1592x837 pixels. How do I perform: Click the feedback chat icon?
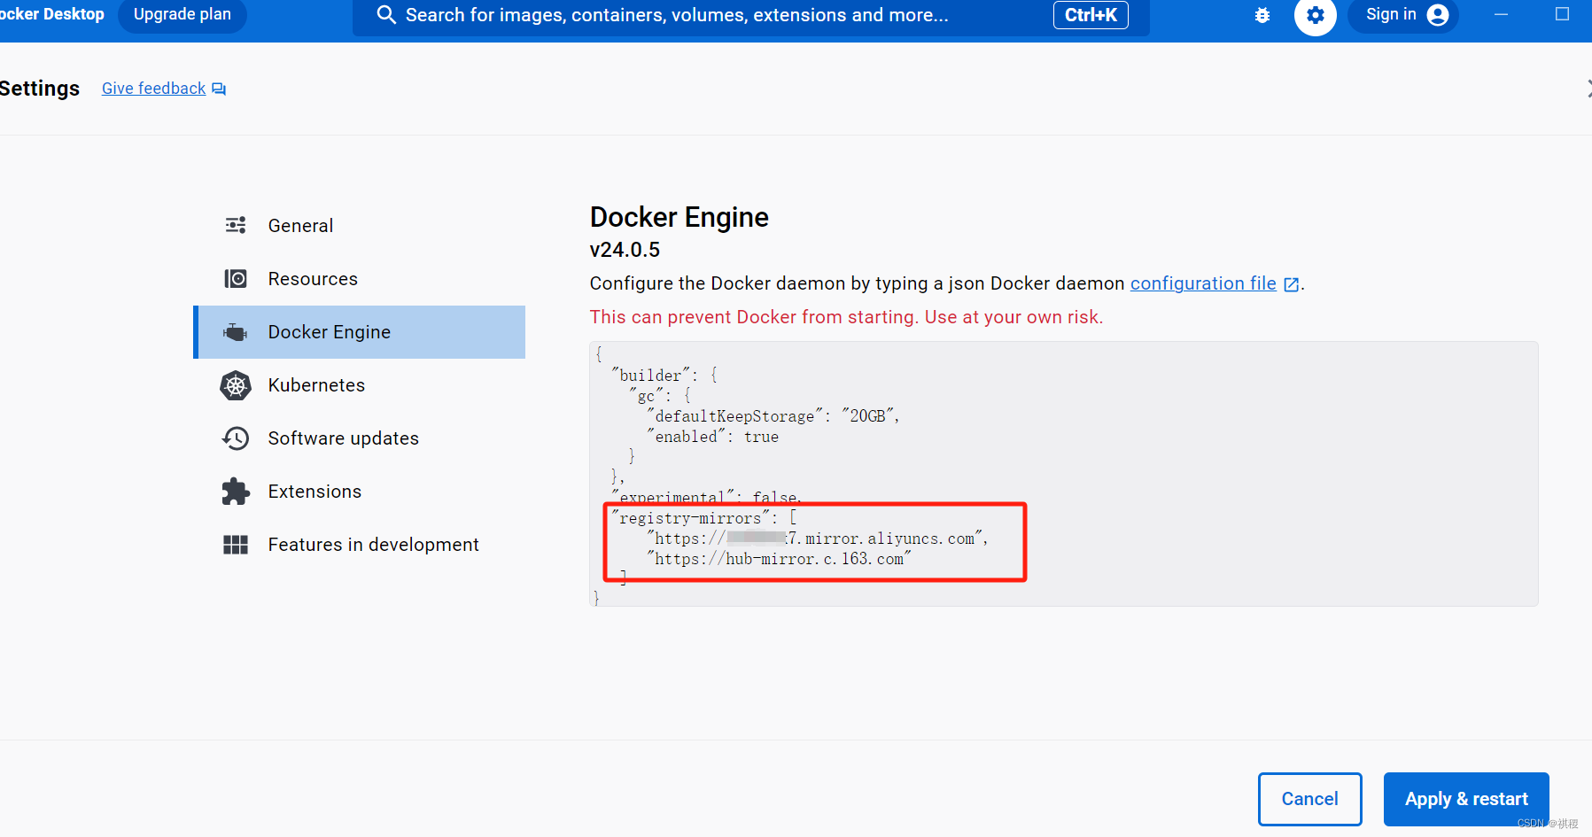click(219, 89)
